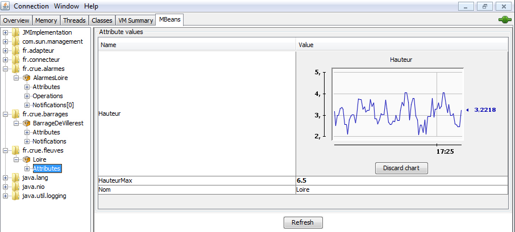Screen dimensions: 515x232
Task: Click the Java icon in title bar
Action: pyautogui.click(x=6, y=6)
